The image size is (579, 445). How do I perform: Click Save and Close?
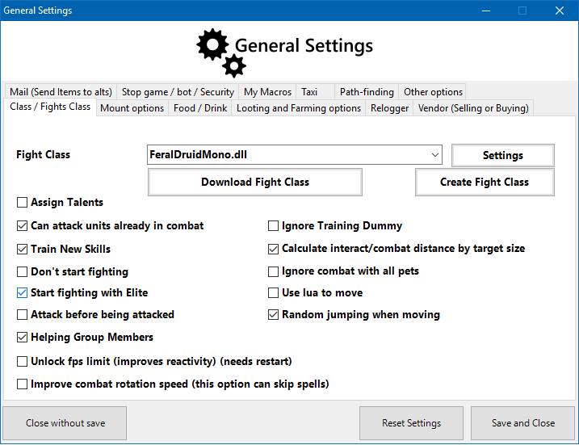point(522,423)
